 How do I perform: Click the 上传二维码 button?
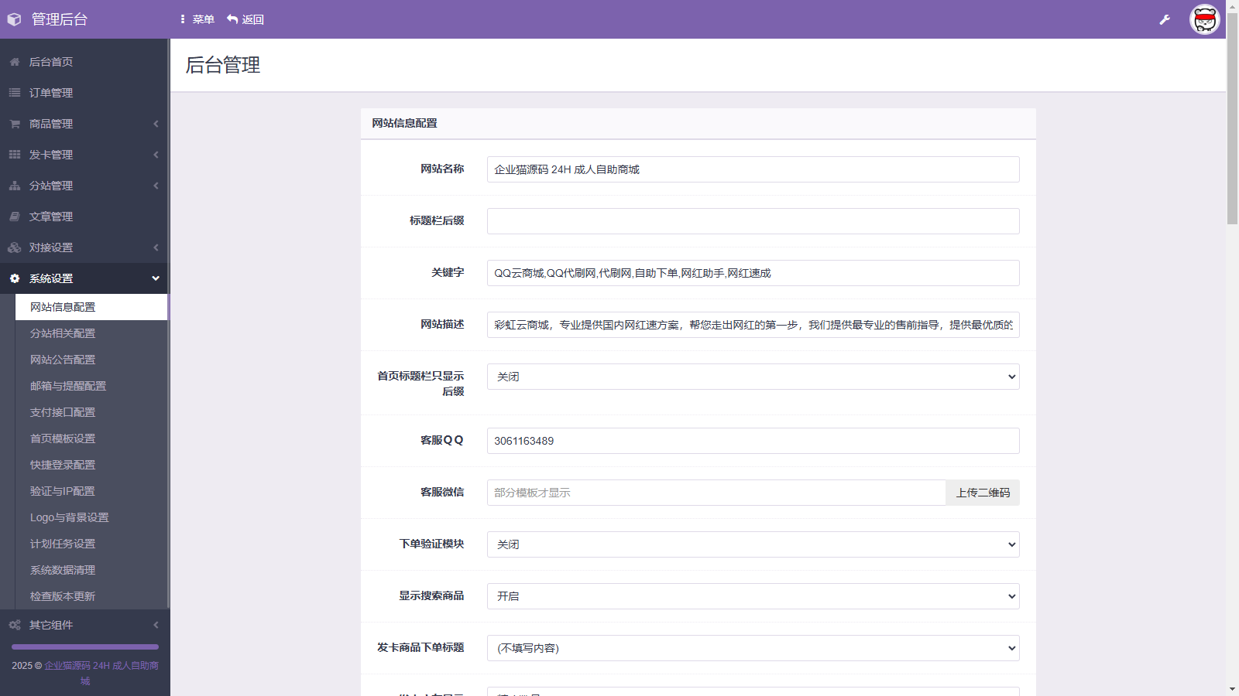pyautogui.click(x=982, y=493)
